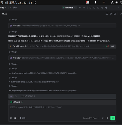Viewport: 122px width, 125px height.
Task: Select task list icon in progress bar
Action: (x=11, y=96)
